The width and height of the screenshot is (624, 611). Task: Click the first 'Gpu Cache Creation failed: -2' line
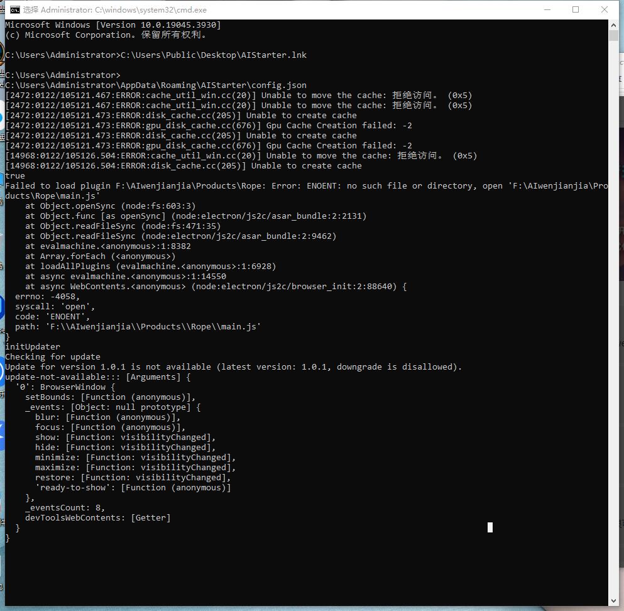(x=209, y=125)
